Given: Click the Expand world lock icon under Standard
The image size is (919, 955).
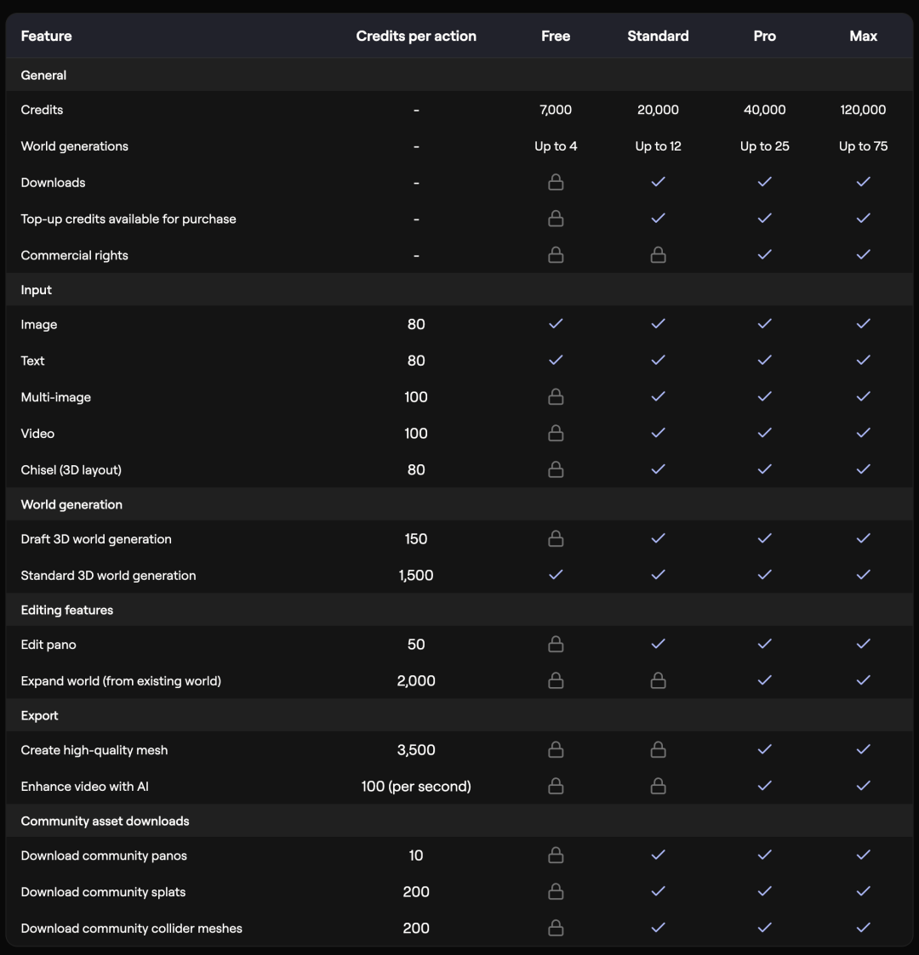Looking at the screenshot, I should click(x=658, y=680).
